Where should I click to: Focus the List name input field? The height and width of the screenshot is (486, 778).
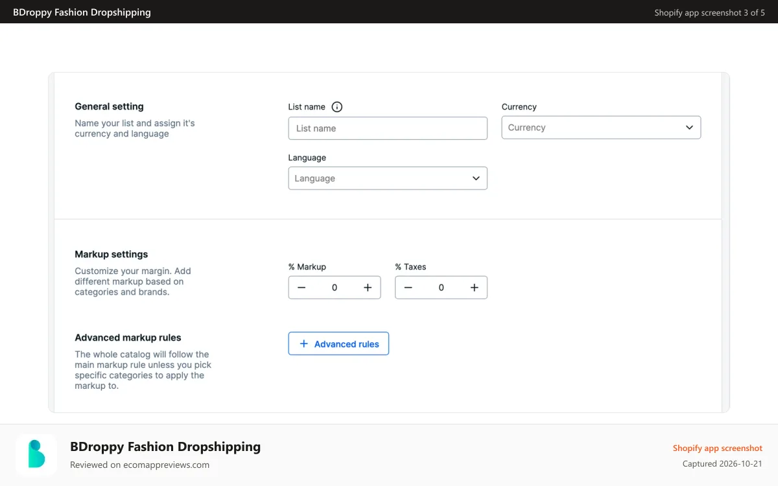tap(388, 128)
